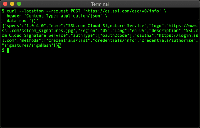Click the "credentials/list" method string

[x=68, y=40]
